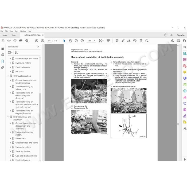
Task: Zoom out with minus icon
Action: (x=76, y=41)
